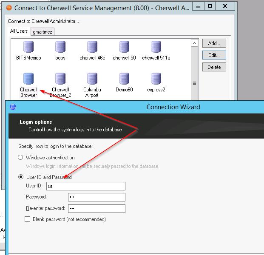Select Windows authentication radio button
Screen dimensions: 264x255
pos(20,158)
